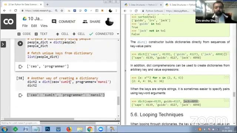Click the zoom magnifier in Colab address bar

pyautogui.click(x=56, y=11)
